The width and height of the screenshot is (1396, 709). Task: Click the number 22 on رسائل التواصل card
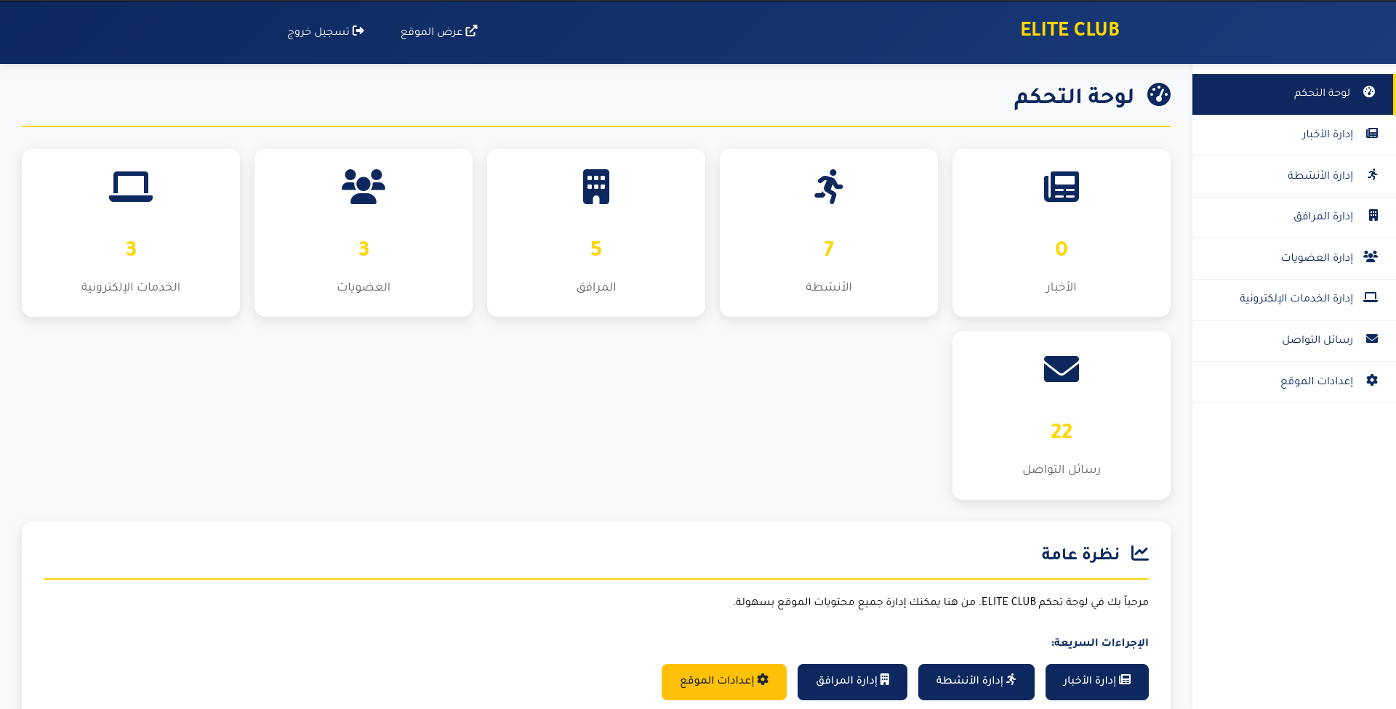tap(1062, 431)
